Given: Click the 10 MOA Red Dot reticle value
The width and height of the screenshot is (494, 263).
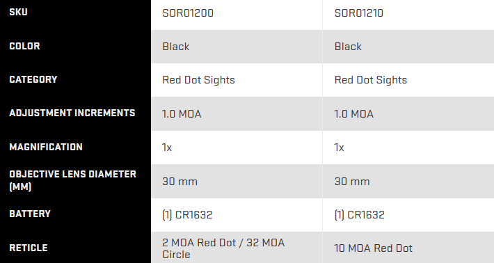Looking at the screenshot, I should (374, 248).
